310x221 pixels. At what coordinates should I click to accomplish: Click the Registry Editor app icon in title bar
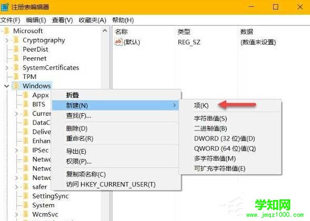pyautogui.click(x=4, y=7)
